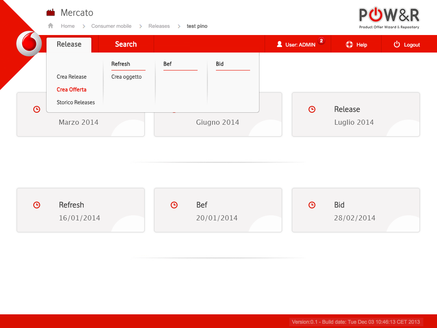437x328 pixels.
Task: Open the Bef 20/01/2014 card
Action: [x=218, y=210]
